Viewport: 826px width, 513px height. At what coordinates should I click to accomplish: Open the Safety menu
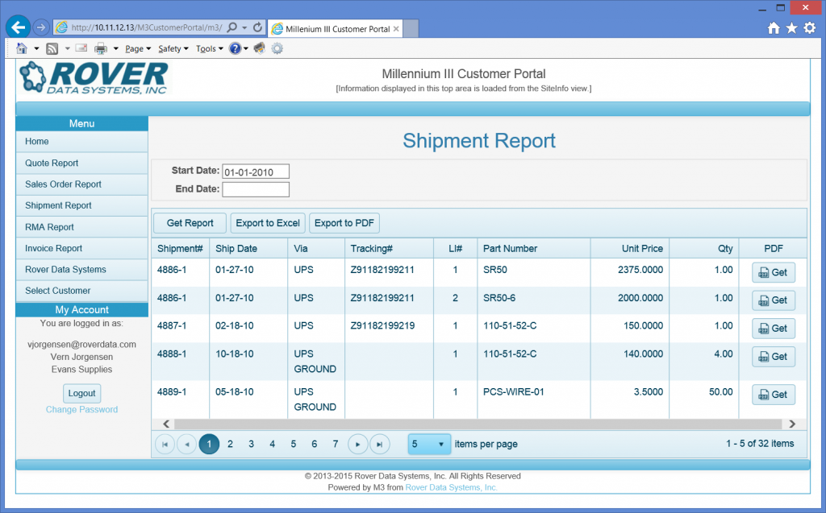(x=173, y=49)
